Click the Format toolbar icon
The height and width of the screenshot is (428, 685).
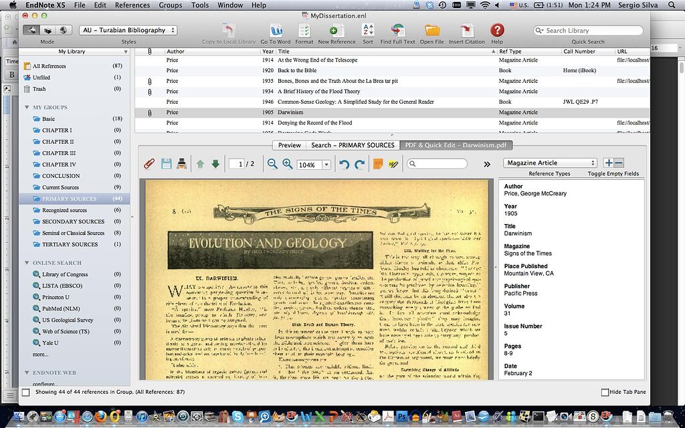coord(304,30)
